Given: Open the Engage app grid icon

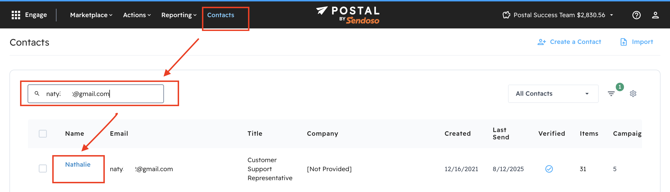Looking at the screenshot, I should tap(16, 15).
